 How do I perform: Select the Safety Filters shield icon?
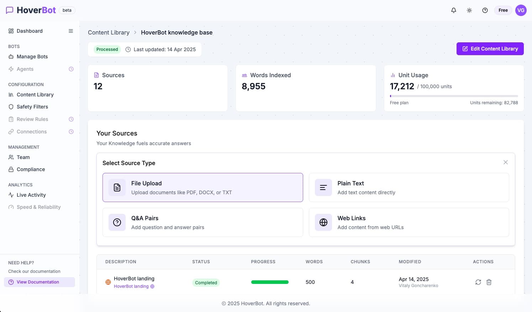[10, 107]
